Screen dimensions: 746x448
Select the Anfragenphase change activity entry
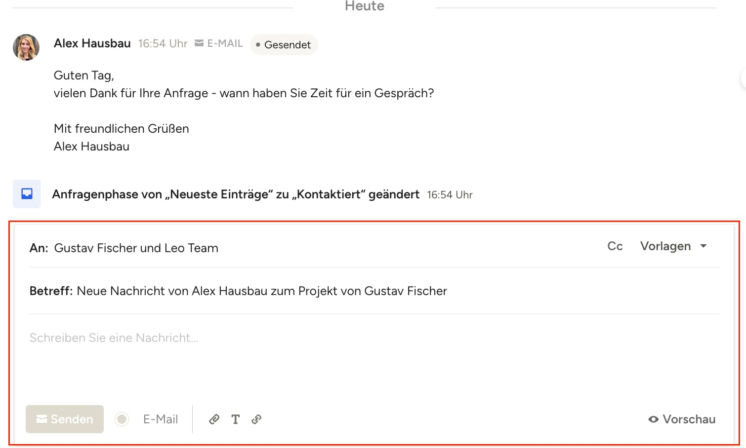click(x=236, y=194)
